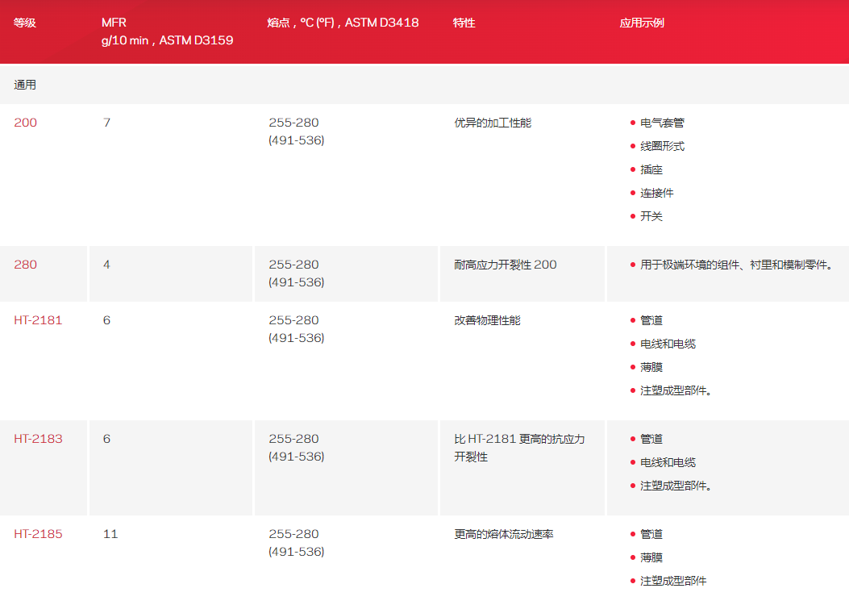Click the 连接件 list item
The width and height of the screenshot is (849, 605).
coord(656,194)
